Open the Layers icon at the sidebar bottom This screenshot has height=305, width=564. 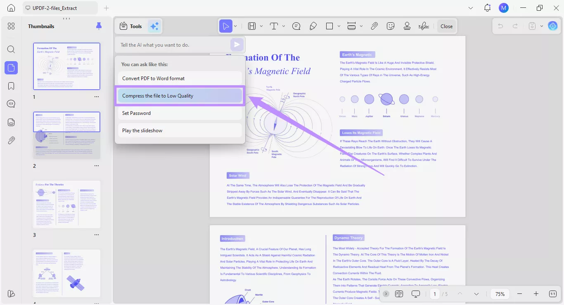tap(11, 293)
